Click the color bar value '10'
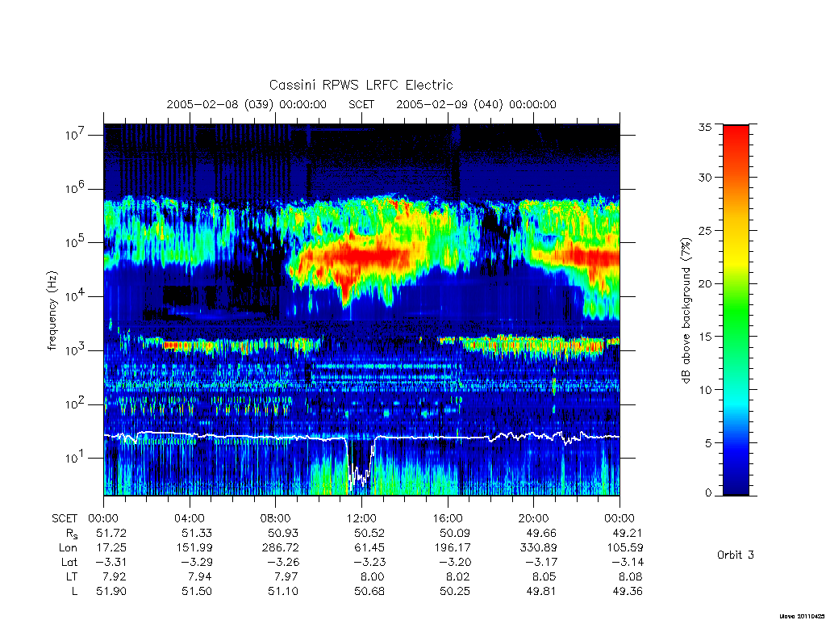826x620 pixels. 704,390
